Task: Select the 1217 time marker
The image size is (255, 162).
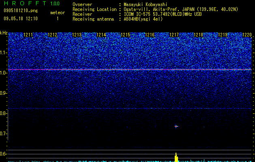Action: pos(174,35)
